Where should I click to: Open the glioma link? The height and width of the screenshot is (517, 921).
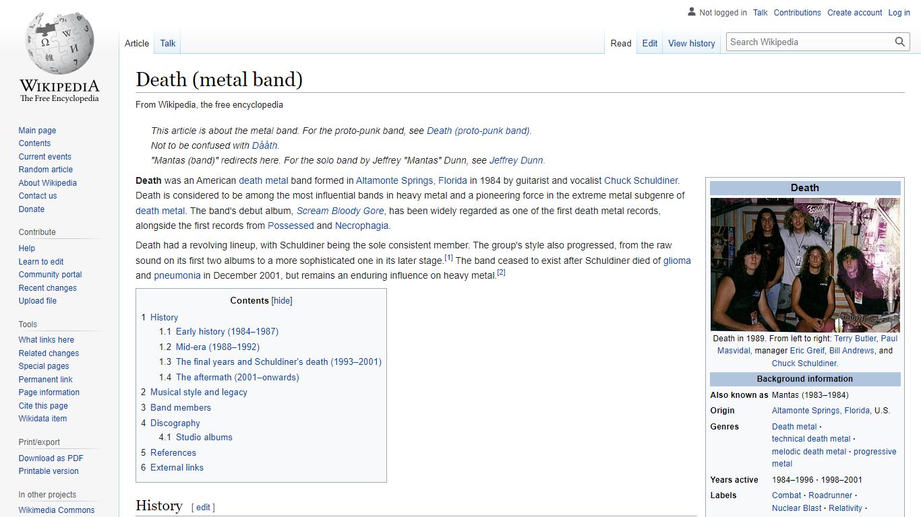click(x=677, y=261)
